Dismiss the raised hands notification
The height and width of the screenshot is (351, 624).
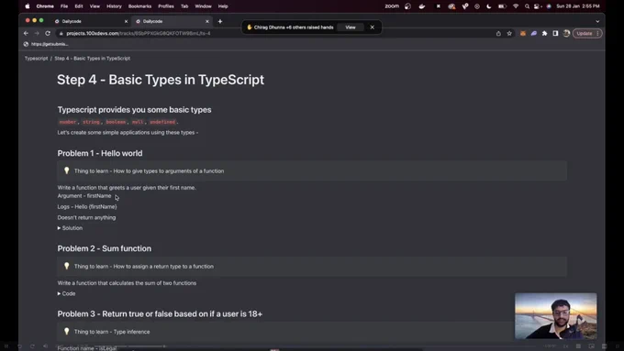tap(372, 27)
